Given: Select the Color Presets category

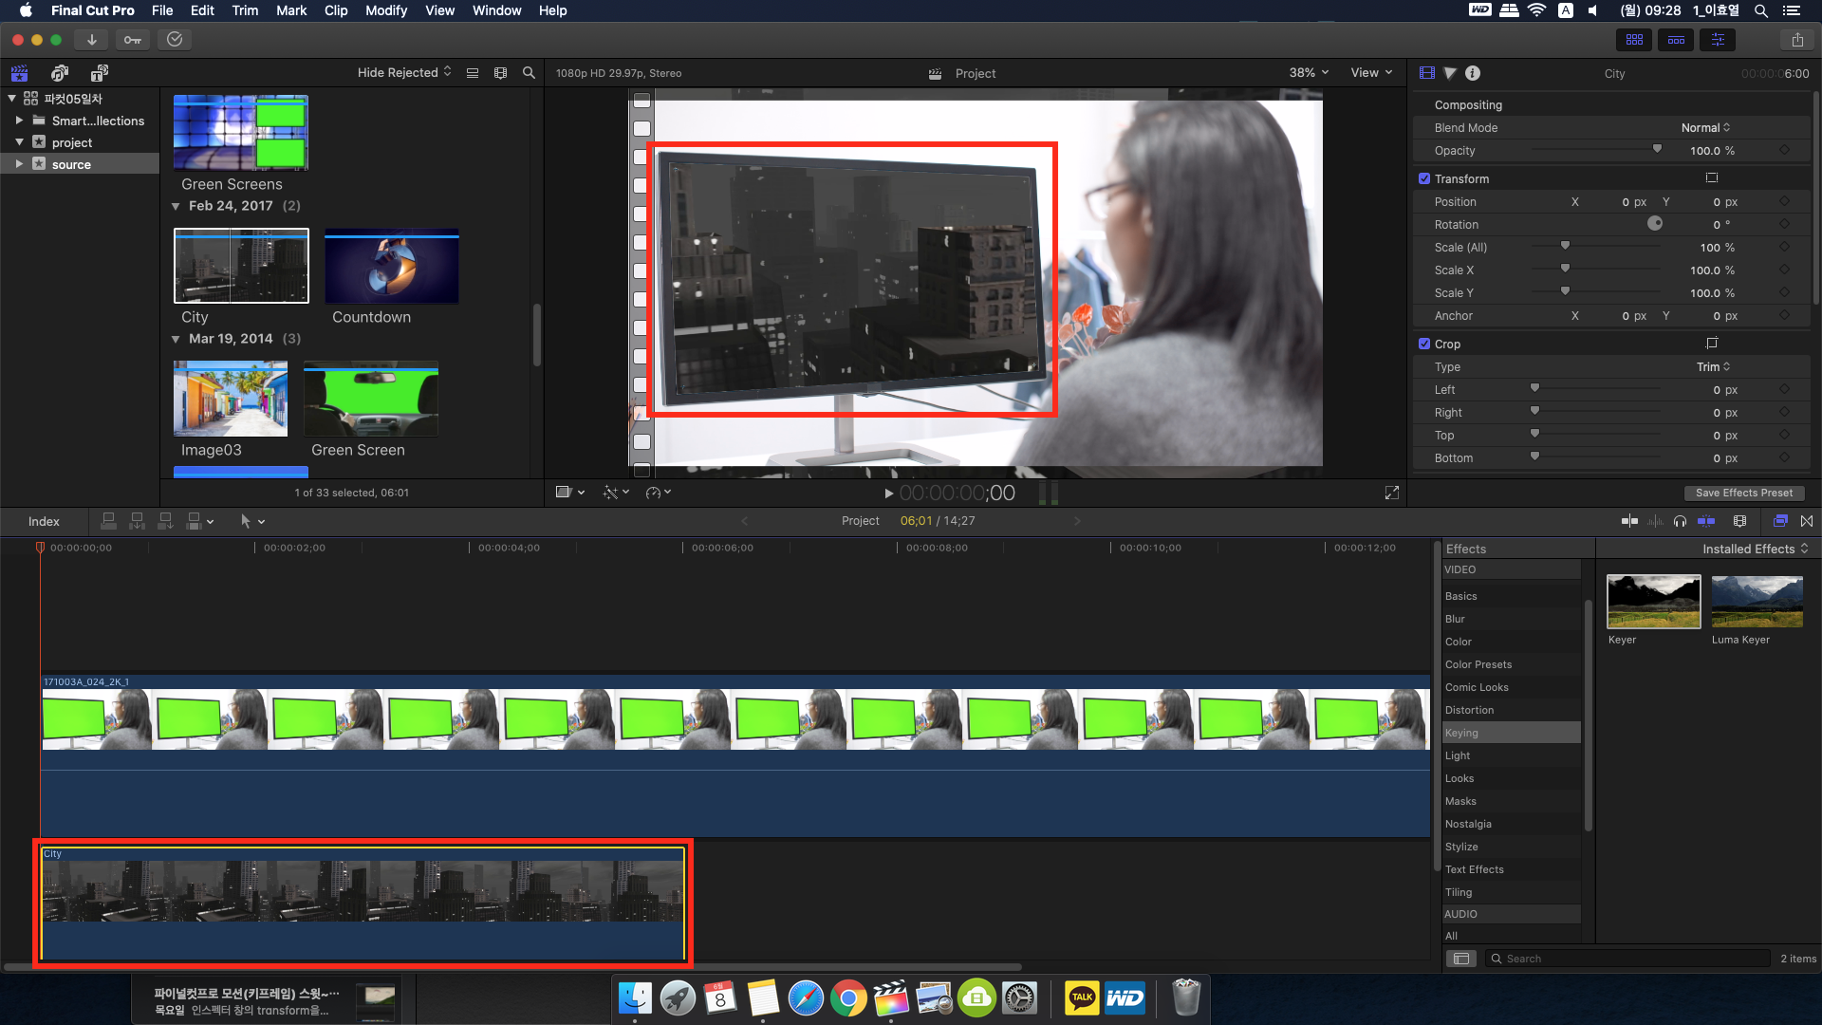Looking at the screenshot, I should [x=1511, y=664].
